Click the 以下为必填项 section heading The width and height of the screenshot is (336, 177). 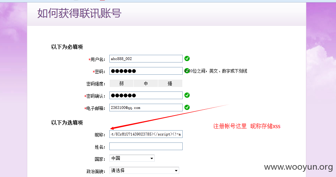click(67, 47)
